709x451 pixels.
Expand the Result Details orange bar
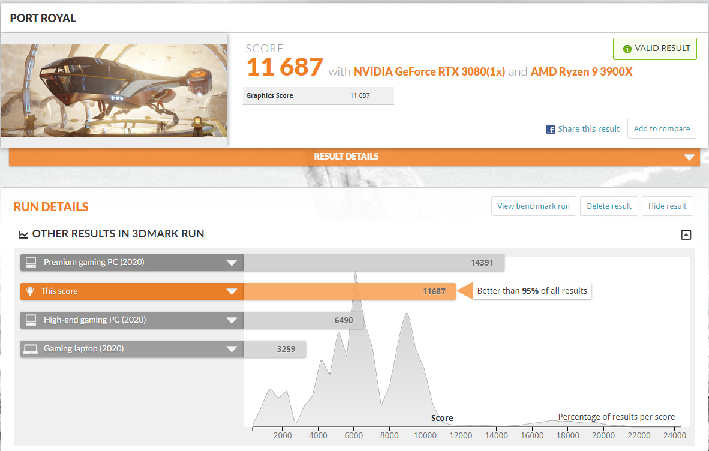tap(354, 157)
